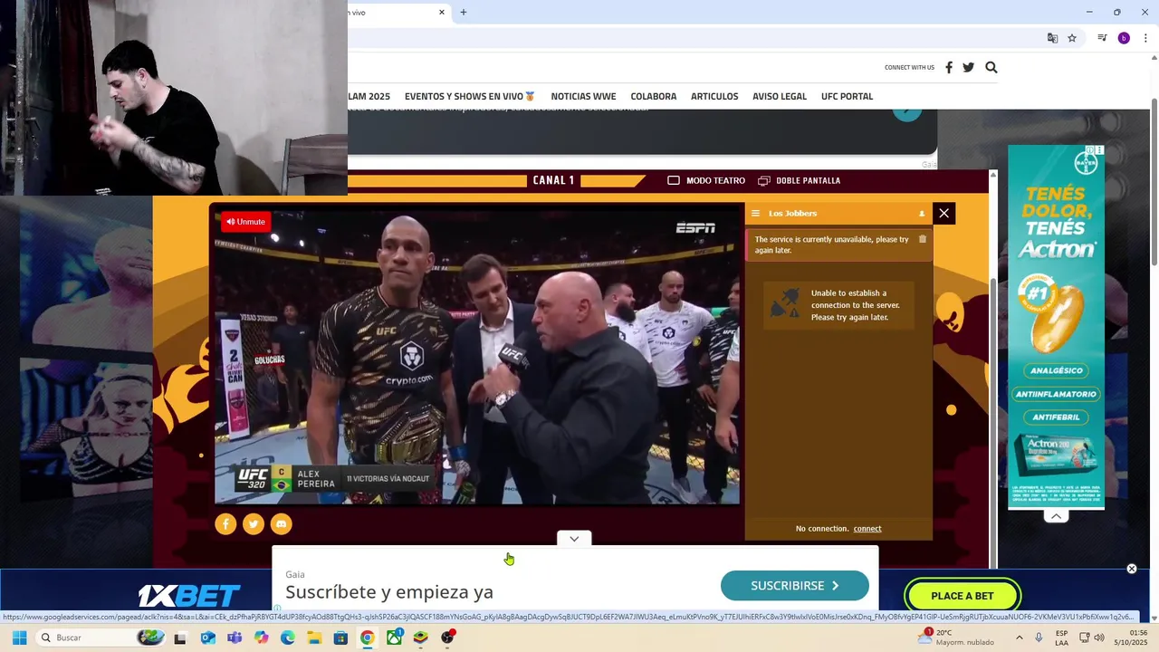Open Task View in the taskbar
This screenshot has height=652, width=1159.
point(180,638)
